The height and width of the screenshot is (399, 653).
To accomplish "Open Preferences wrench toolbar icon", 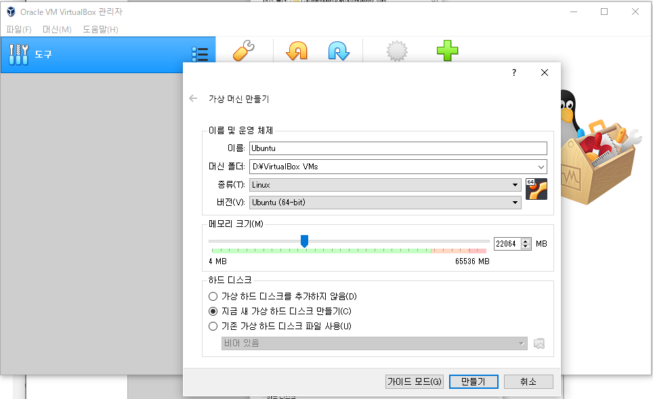I will point(244,50).
